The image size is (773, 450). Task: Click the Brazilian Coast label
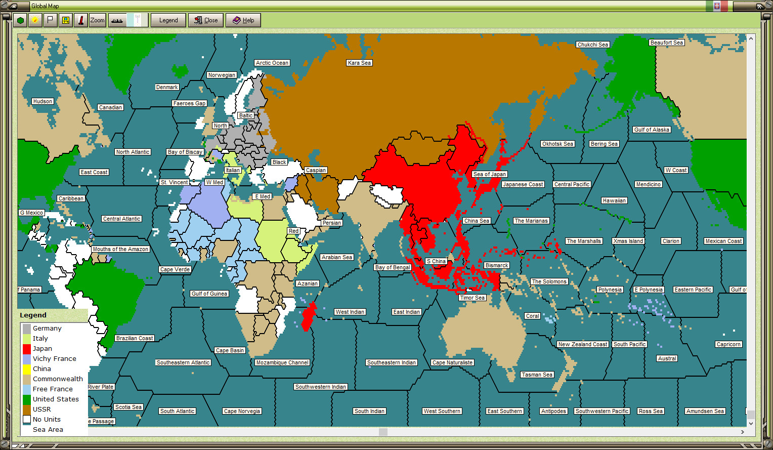135,338
